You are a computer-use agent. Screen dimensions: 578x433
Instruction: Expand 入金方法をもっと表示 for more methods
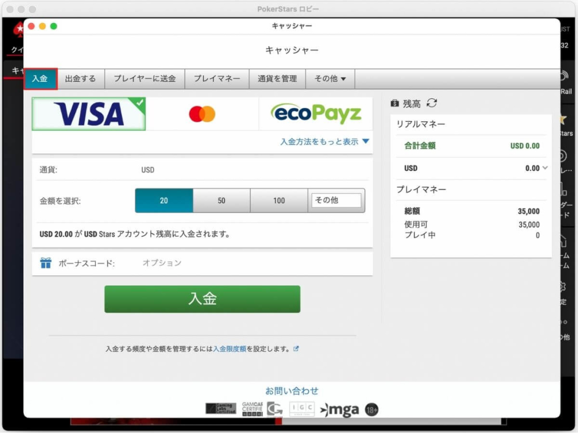point(325,142)
